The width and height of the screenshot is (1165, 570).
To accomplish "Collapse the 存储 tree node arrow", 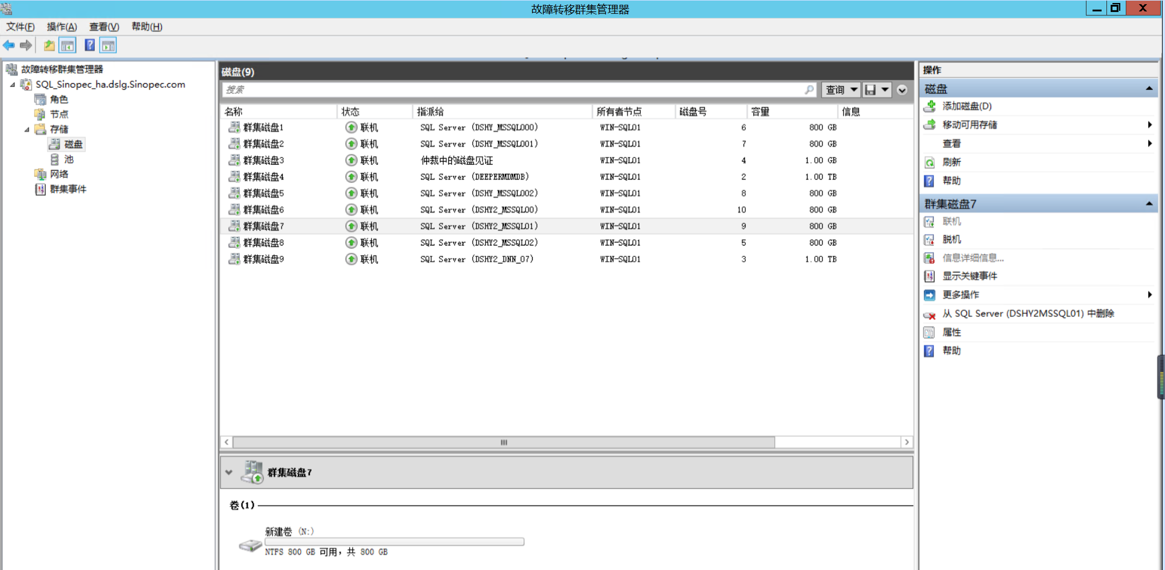I will tap(27, 129).
